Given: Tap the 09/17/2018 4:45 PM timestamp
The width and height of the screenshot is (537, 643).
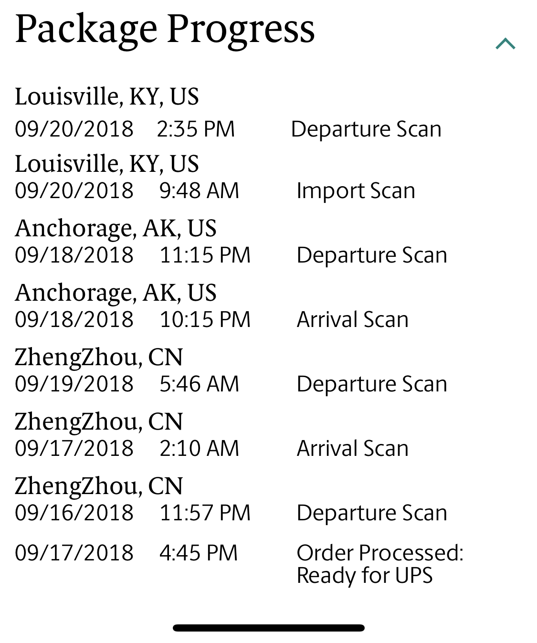Looking at the screenshot, I should (x=126, y=553).
